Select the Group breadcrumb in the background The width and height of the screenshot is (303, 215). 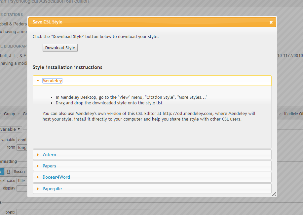pos(10,114)
